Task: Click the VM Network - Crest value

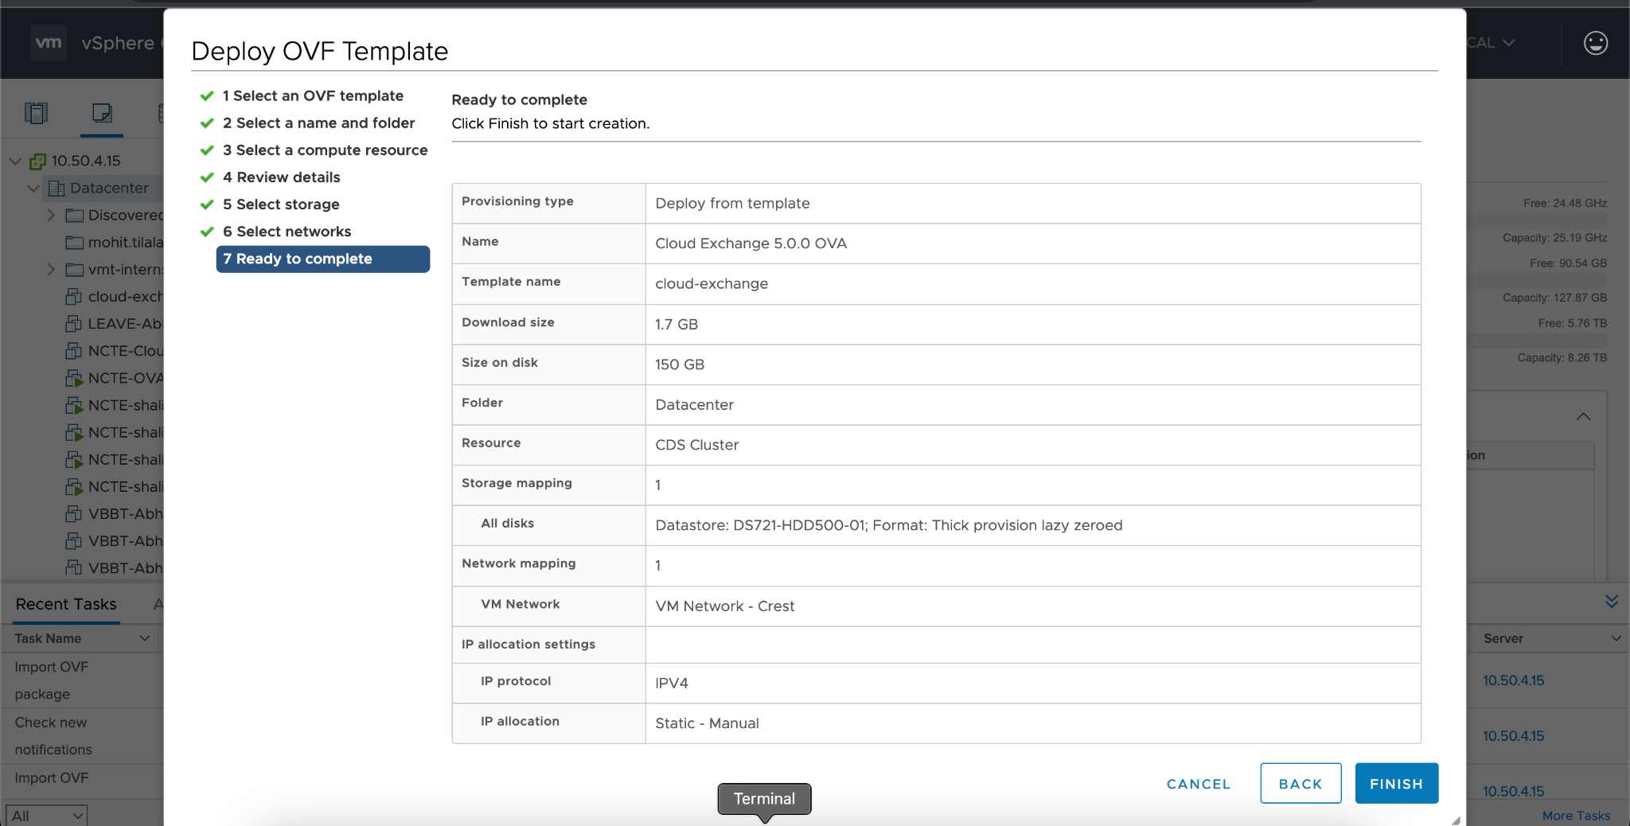Action: [x=724, y=606]
